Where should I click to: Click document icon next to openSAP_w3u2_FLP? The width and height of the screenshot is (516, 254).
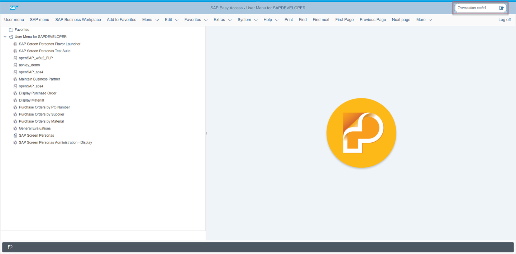(15, 58)
